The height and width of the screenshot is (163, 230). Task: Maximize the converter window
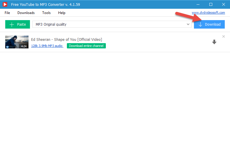click(x=211, y=4)
